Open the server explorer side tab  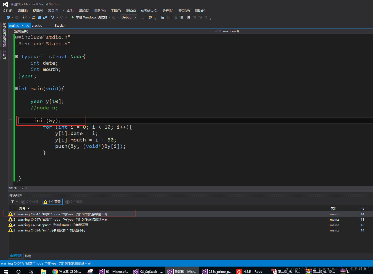click(4, 35)
